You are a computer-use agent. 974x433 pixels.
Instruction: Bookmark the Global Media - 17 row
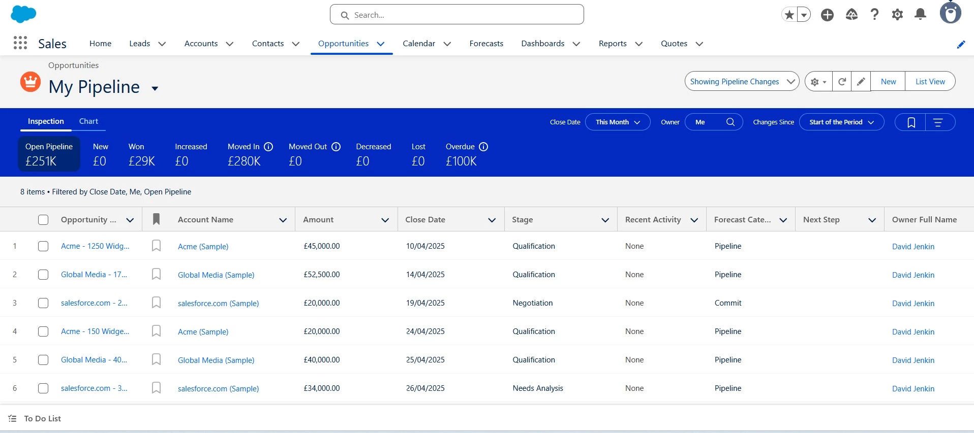(x=156, y=274)
